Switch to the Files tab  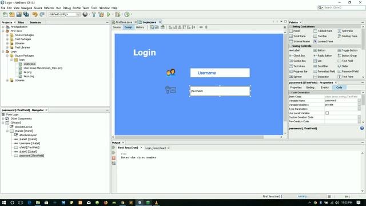click(x=21, y=22)
